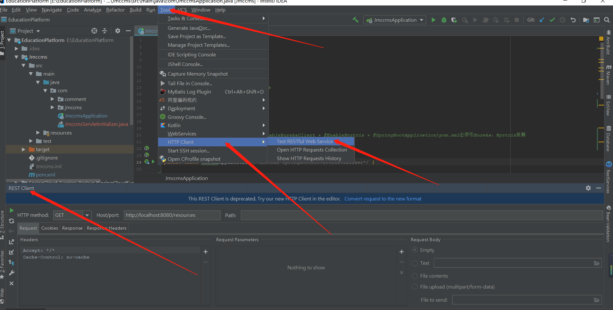Open the RestServices side tool window

[x=609, y=177]
